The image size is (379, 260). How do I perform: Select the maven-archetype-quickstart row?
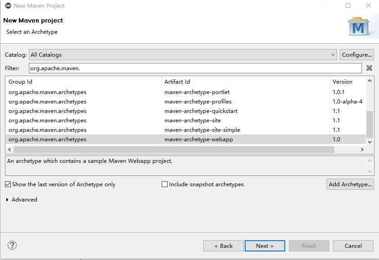[186, 111]
